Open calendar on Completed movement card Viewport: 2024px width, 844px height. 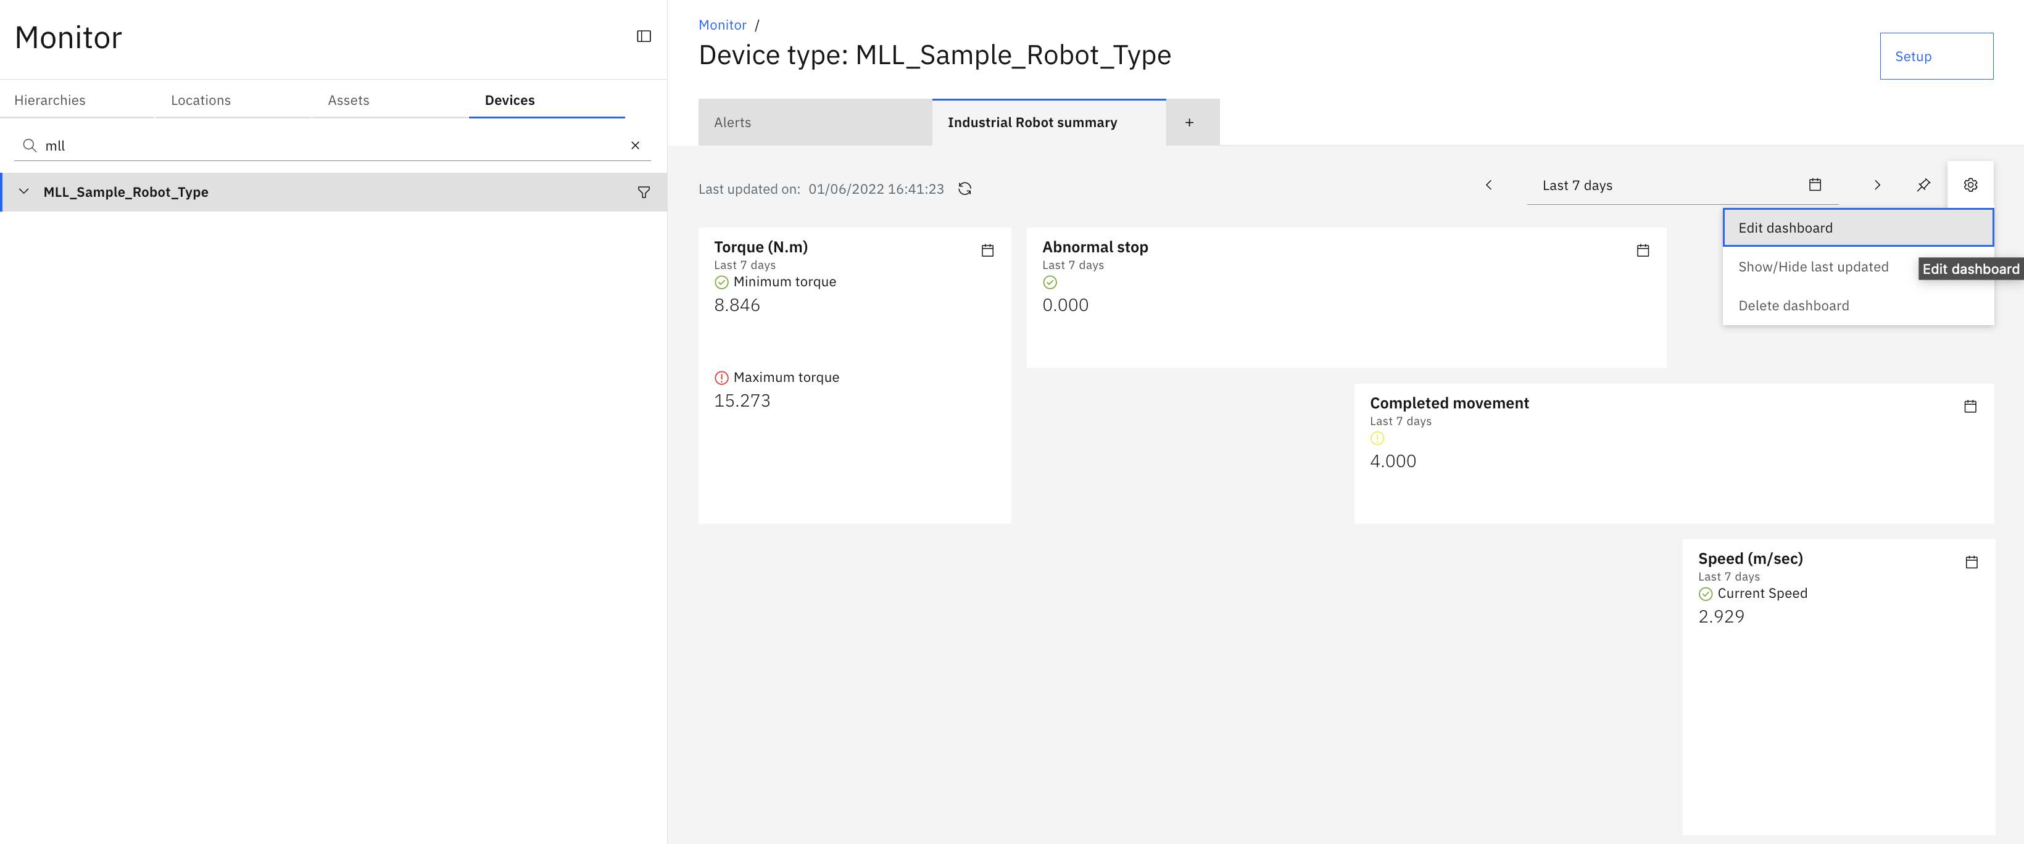pos(1970,407)
